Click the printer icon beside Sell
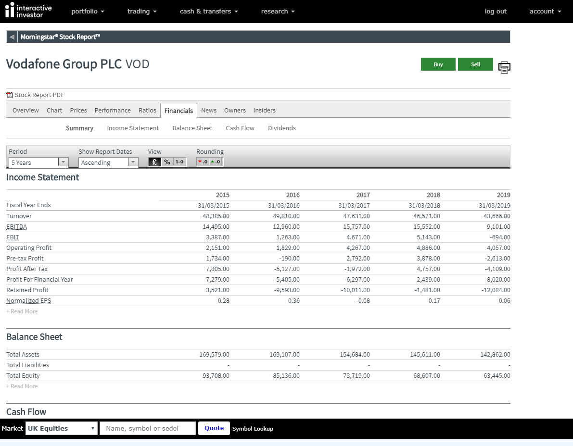573x446 pixels. tap(504, 67)
